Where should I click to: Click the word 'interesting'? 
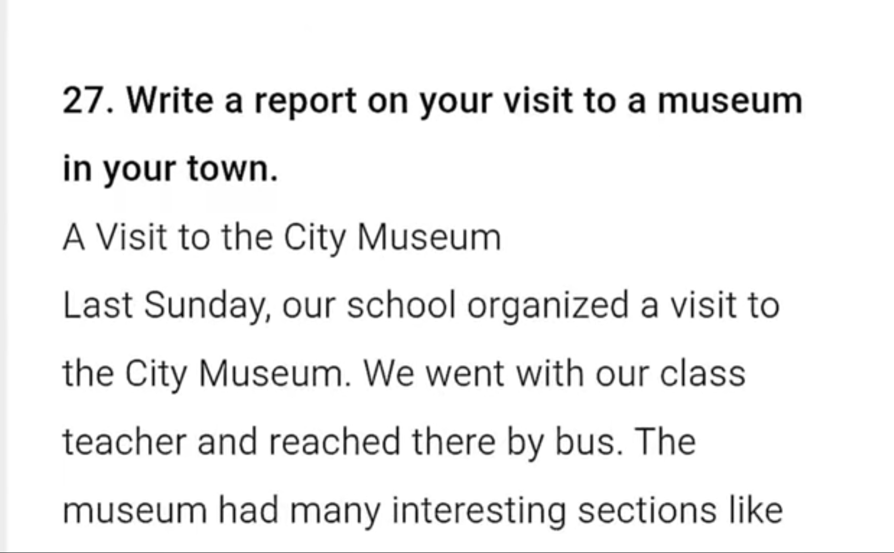click(479, 512)
